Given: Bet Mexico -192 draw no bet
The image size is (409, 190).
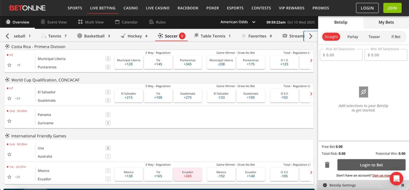Looking at the screenshot, I should [221, 174].
